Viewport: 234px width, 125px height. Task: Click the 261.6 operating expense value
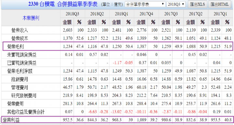[x=216, y=103]
